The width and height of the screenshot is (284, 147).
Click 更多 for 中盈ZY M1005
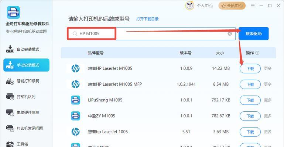268,116
